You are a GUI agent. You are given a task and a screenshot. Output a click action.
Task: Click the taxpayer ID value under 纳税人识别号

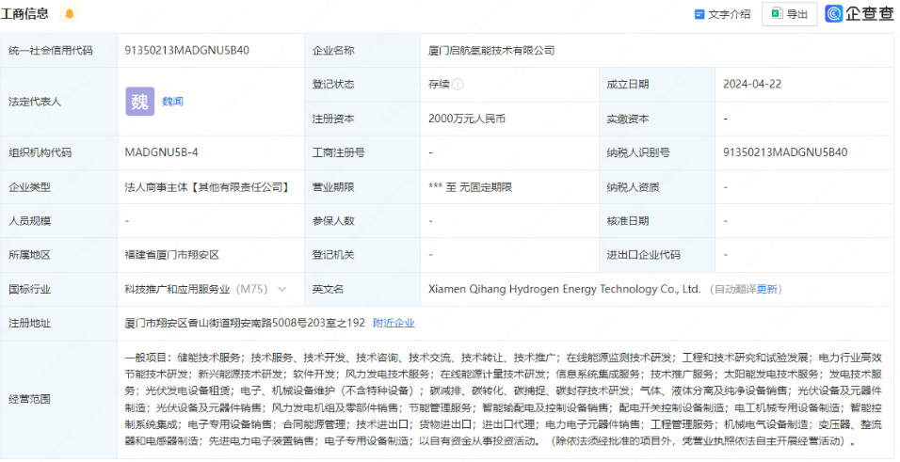(785, 151)
